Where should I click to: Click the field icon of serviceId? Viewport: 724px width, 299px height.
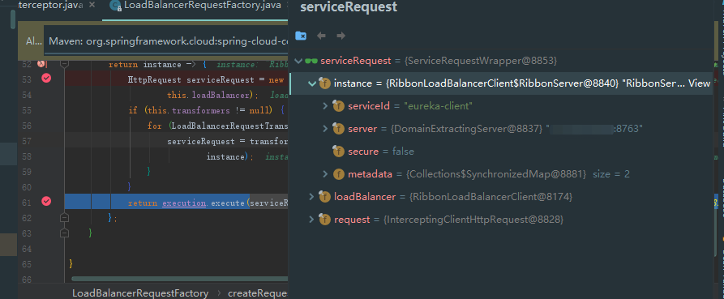click(338, 105)
